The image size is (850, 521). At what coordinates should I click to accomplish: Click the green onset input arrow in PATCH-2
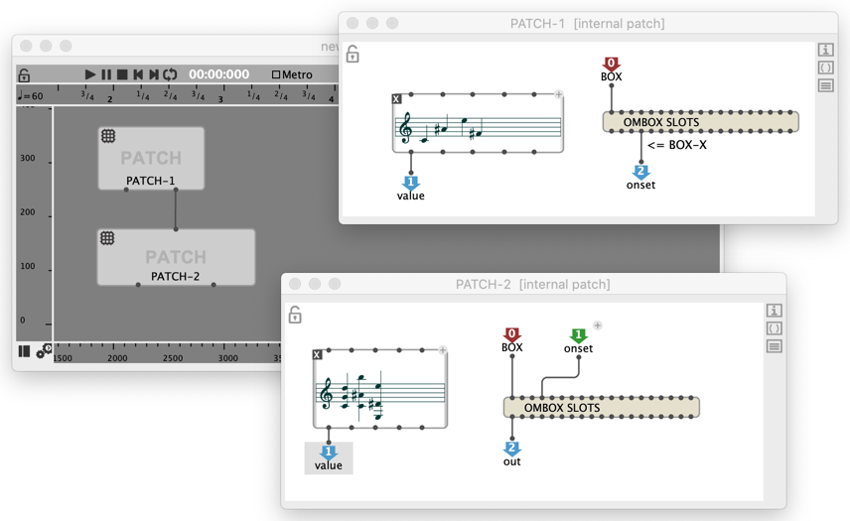click(x=578, y=335)
